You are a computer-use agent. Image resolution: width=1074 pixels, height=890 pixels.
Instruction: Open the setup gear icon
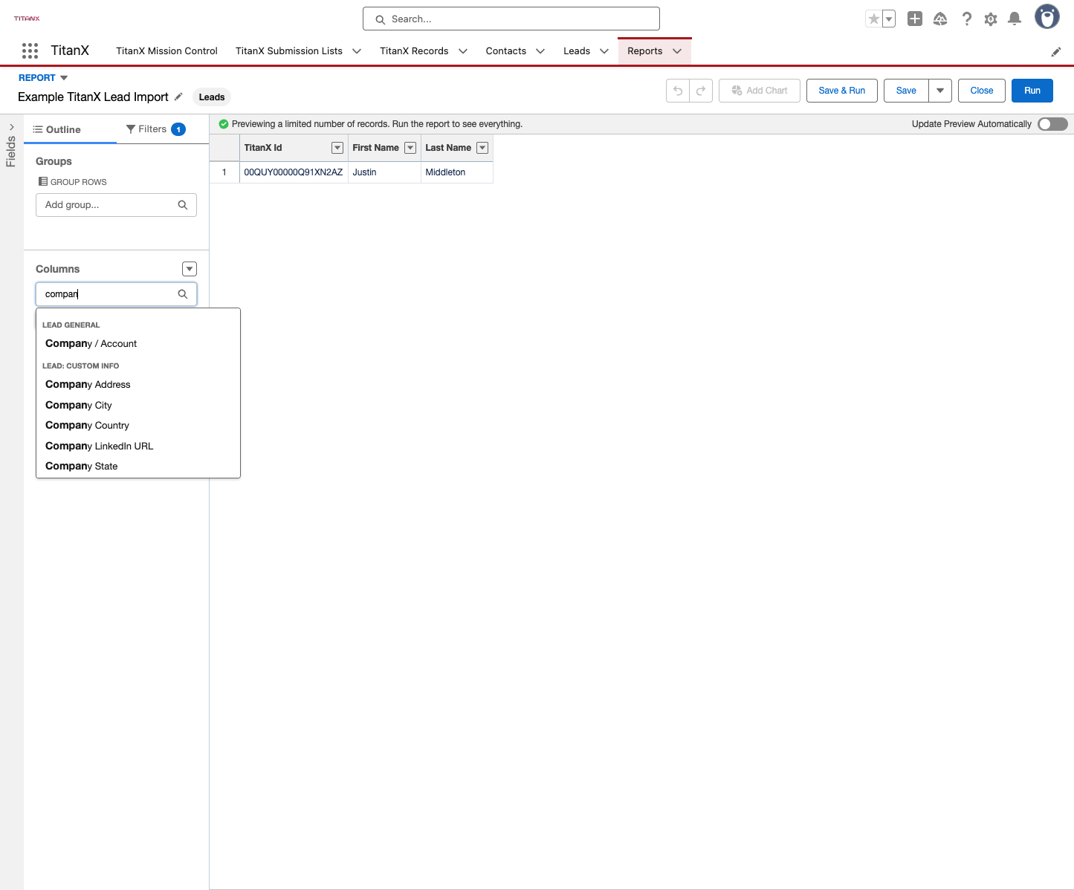coord(991,19)
